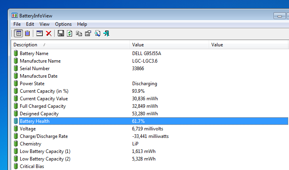Select the Low Battery Capacity (2) label
This screenshot has width=289, height=170.
coord(45,159)
